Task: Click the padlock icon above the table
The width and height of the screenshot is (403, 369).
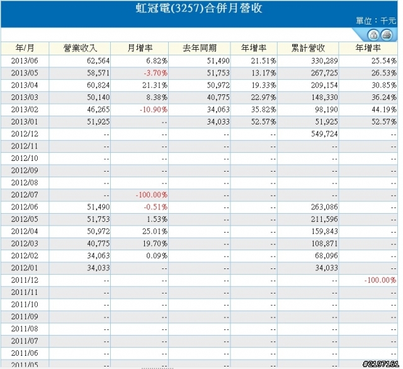Action: [x=373, y=35]
